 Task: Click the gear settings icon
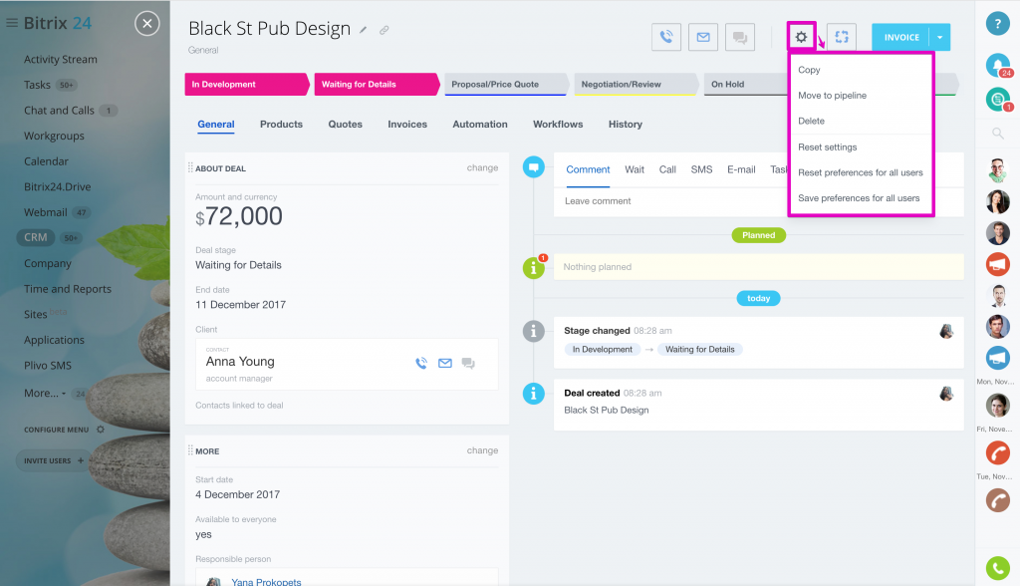coord(802,37)
